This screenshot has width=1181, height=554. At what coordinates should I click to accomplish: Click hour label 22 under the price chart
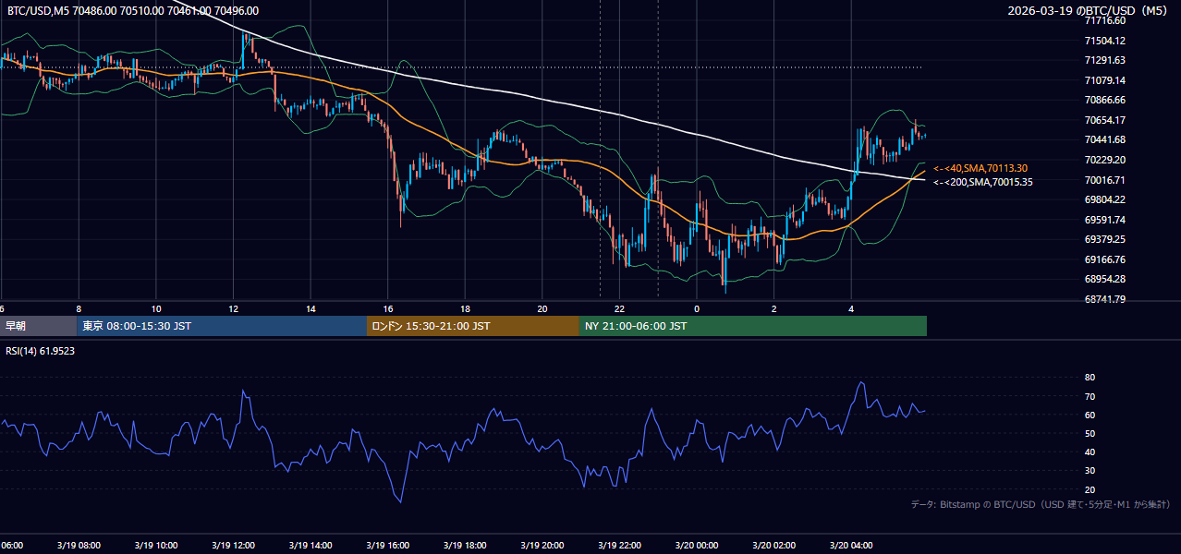620,309
